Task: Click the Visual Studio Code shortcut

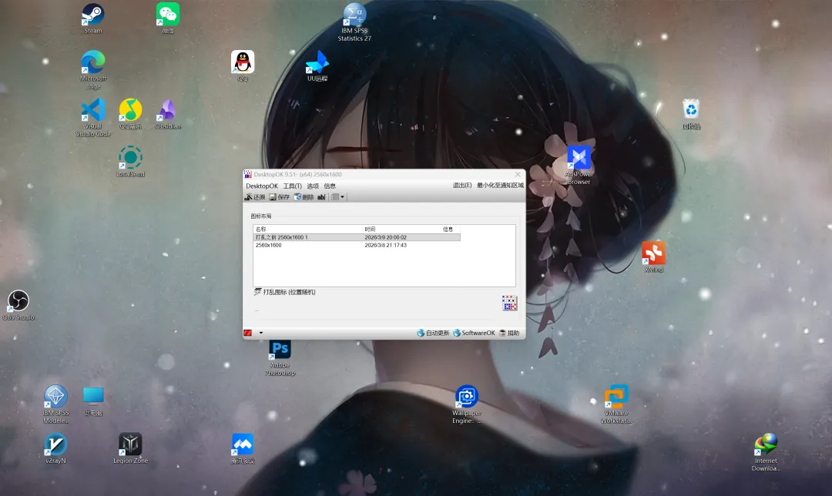Action: click(x=93, y=118)
